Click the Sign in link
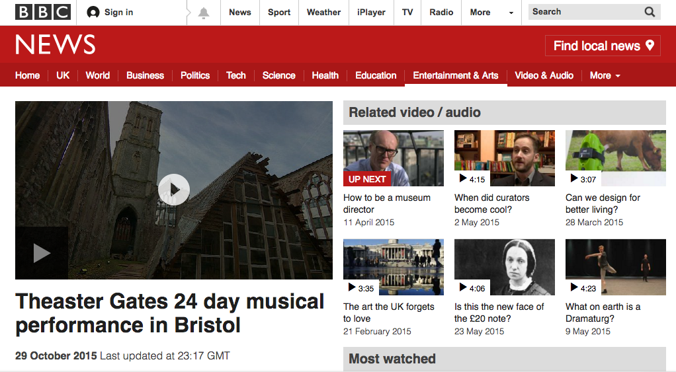This screenshot has height=372, width=676. [118, 13]
